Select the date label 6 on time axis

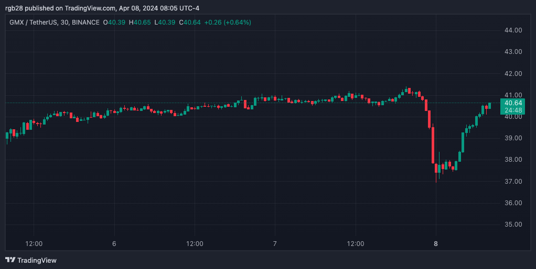(114, 244)
